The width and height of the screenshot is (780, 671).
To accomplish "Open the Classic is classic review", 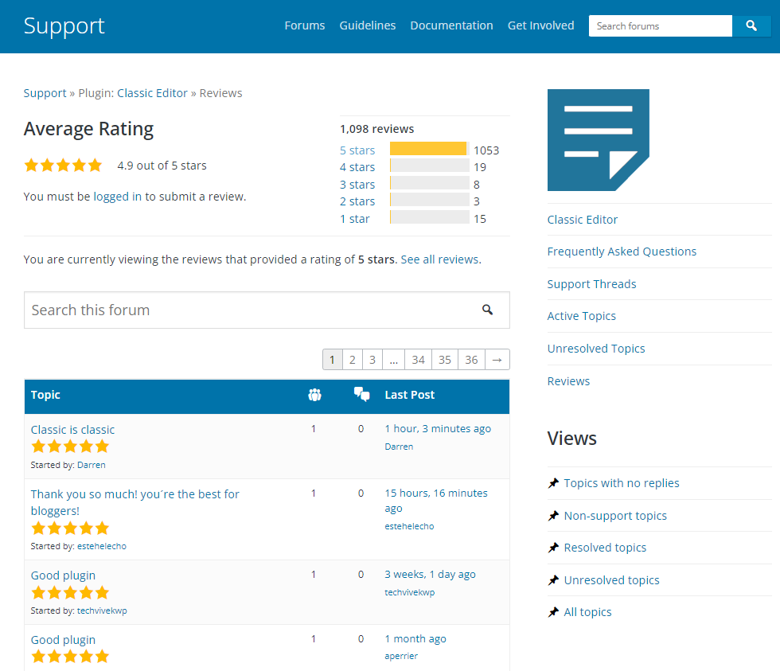I will (x=72, y=430).
